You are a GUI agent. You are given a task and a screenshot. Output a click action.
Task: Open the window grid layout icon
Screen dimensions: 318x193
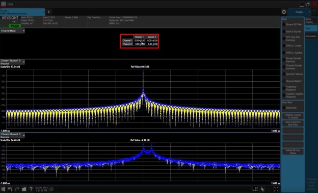[255, 189]
